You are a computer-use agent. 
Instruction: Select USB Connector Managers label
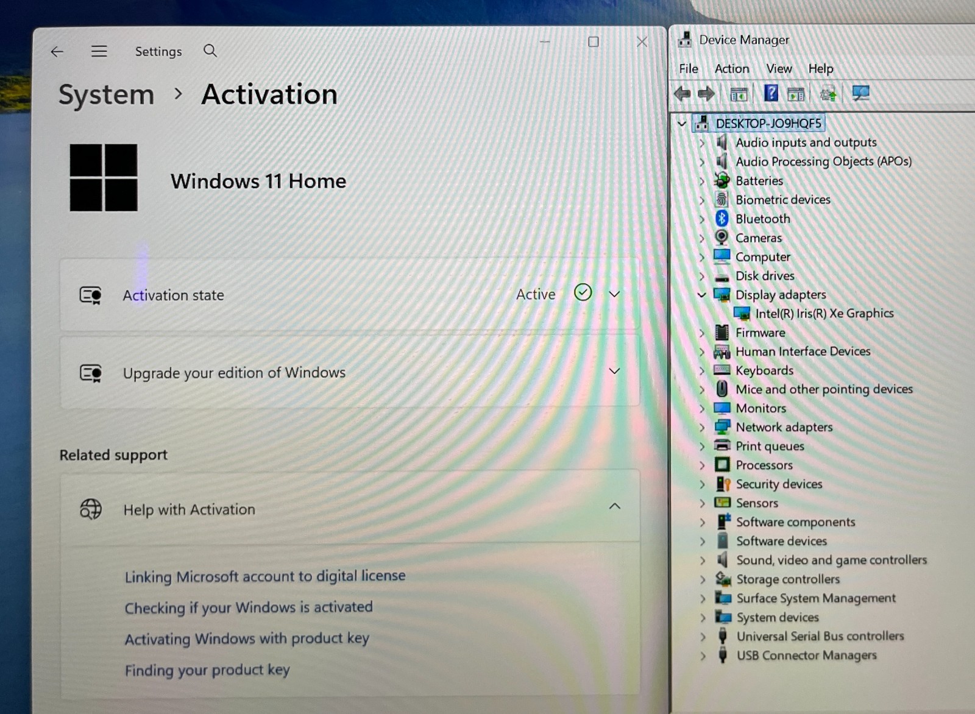pos(807,656)
